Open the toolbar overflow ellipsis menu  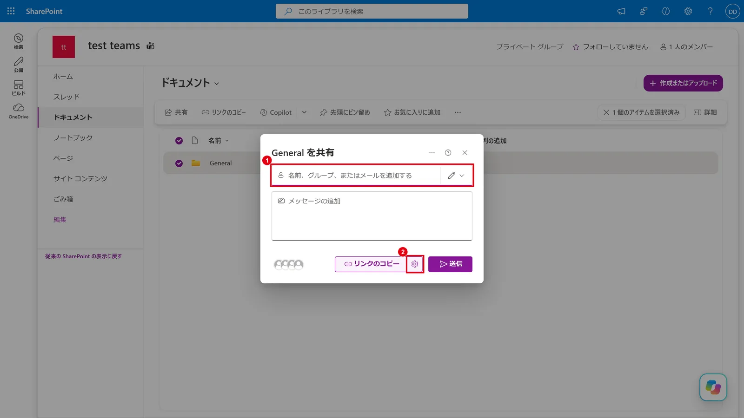click(x=458, y=112)
